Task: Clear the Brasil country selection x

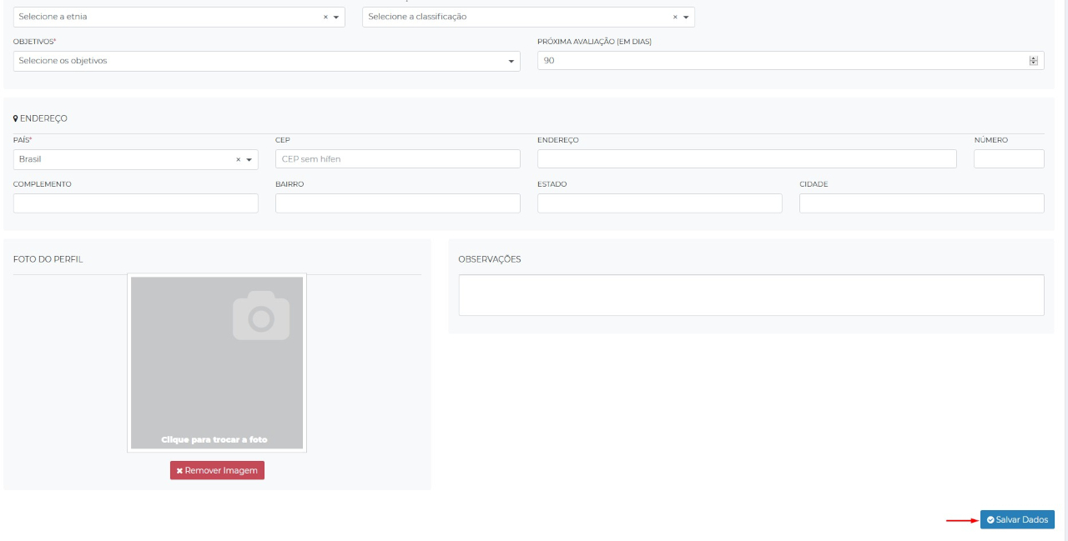Action: pos(238,160)
